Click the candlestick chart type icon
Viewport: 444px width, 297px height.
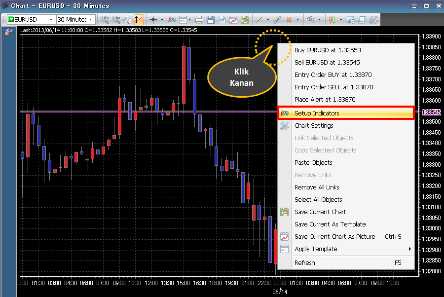pyautogui.click(x=332, y=20)
